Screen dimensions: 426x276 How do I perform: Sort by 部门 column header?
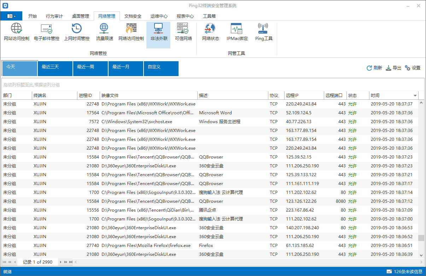click(x=17, y=96)
